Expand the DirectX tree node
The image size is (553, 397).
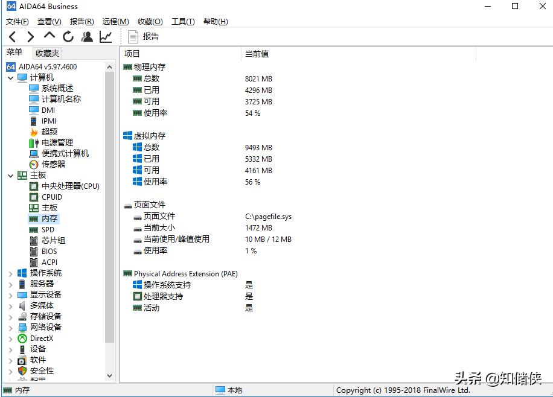point(10,338)
